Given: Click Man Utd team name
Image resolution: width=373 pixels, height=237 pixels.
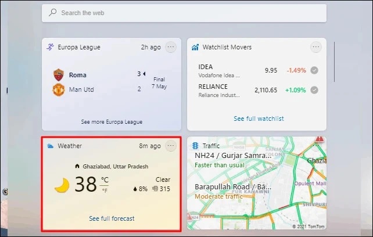Looking at the screenshot, I should (x=81, y=89).
